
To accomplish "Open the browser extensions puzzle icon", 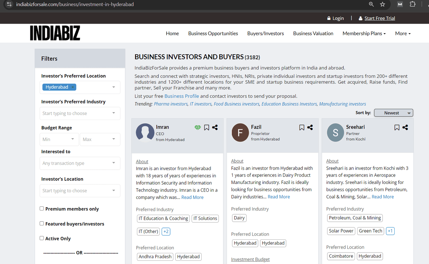I will click(412, 4).
